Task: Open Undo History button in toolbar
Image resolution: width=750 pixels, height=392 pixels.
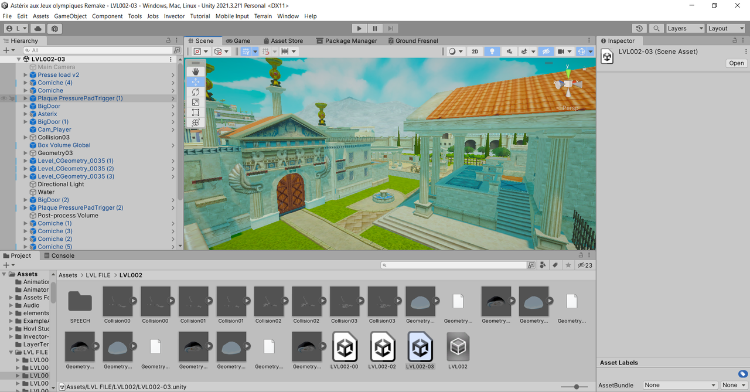Action: 639,28
